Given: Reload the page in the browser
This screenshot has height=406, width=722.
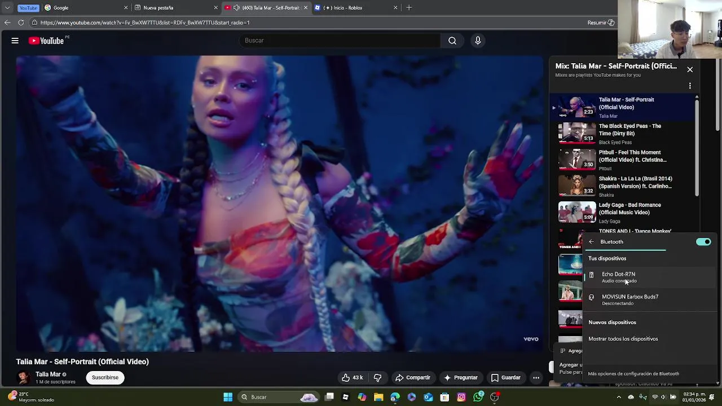Looking at the screenshot, I should point(21,23).
